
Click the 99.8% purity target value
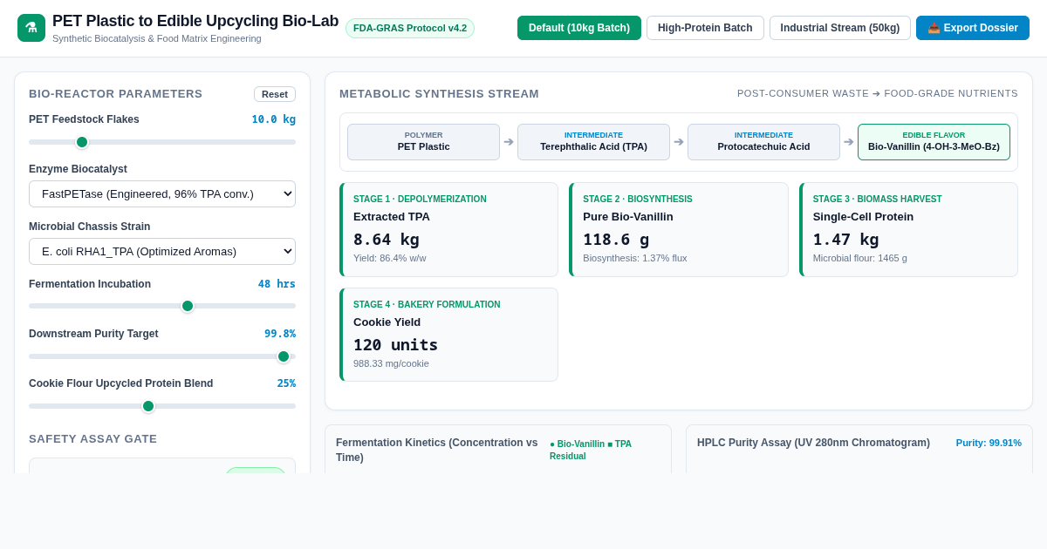click(x=280, y=334)
